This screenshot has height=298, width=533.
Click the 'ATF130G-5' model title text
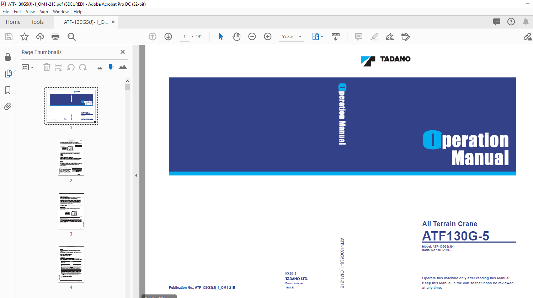coord(455,236)
